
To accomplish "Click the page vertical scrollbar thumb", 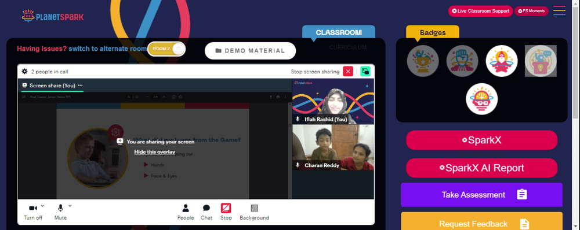I will (576, 62).
